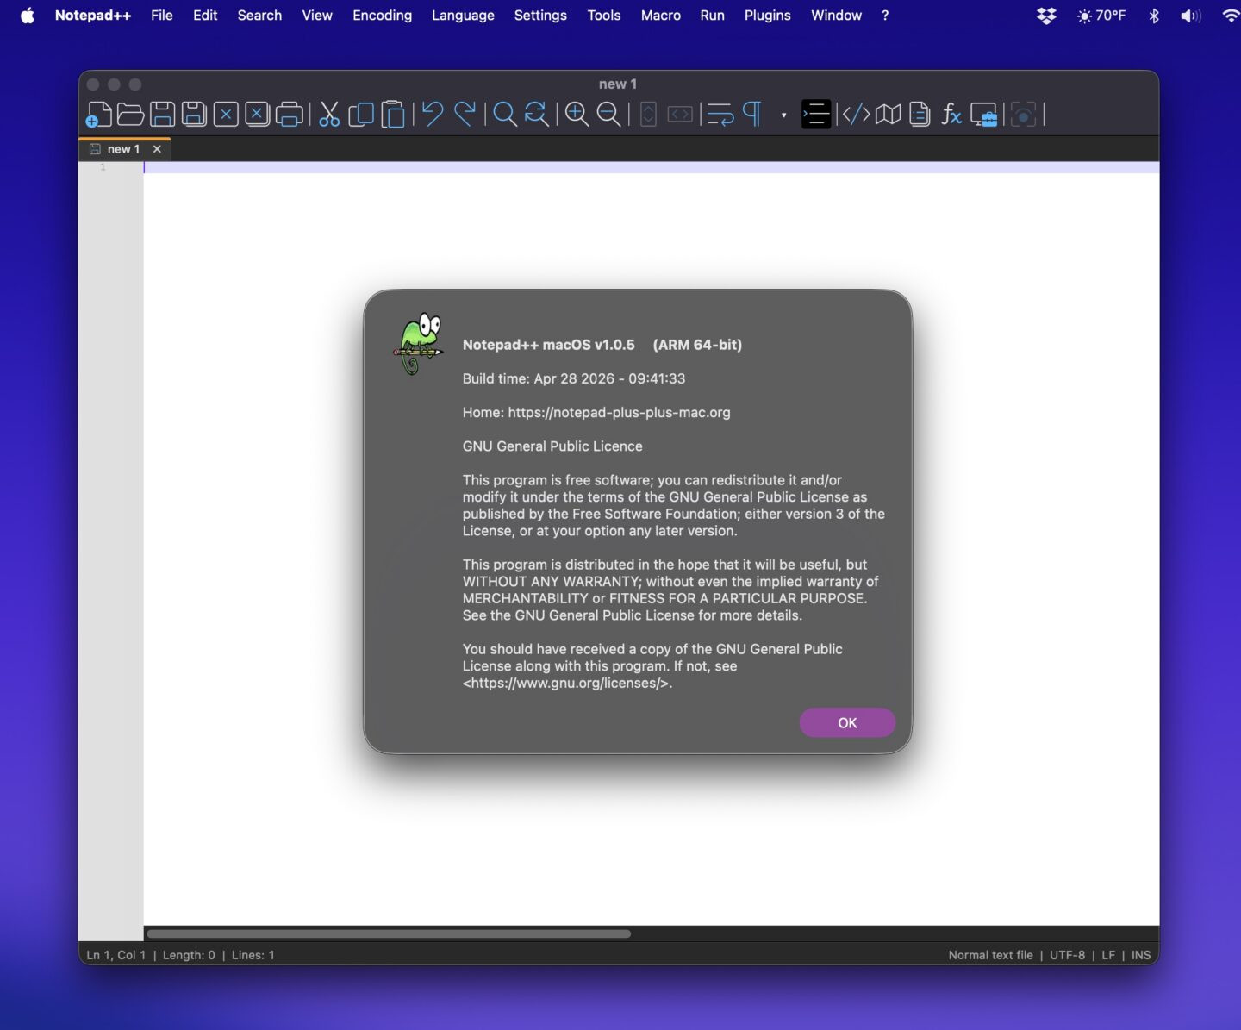The image size is (1241, 1030).
Task: Open a file using the folder toolbar icon
Action: [130, 115]
